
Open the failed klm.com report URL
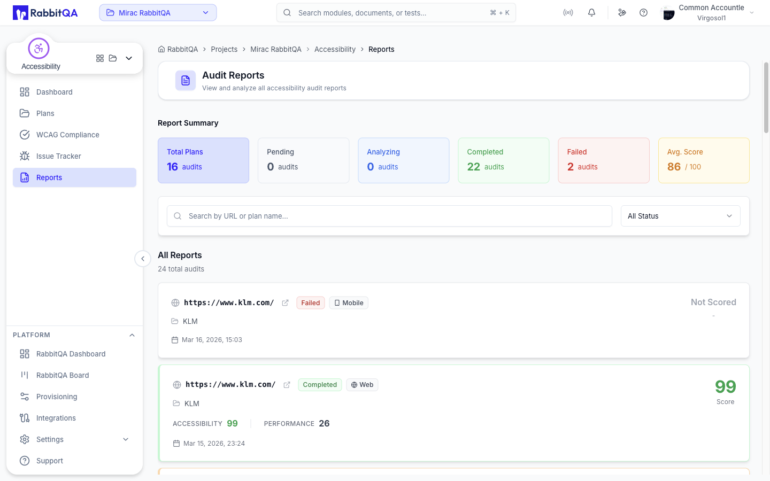pos(229,302)
